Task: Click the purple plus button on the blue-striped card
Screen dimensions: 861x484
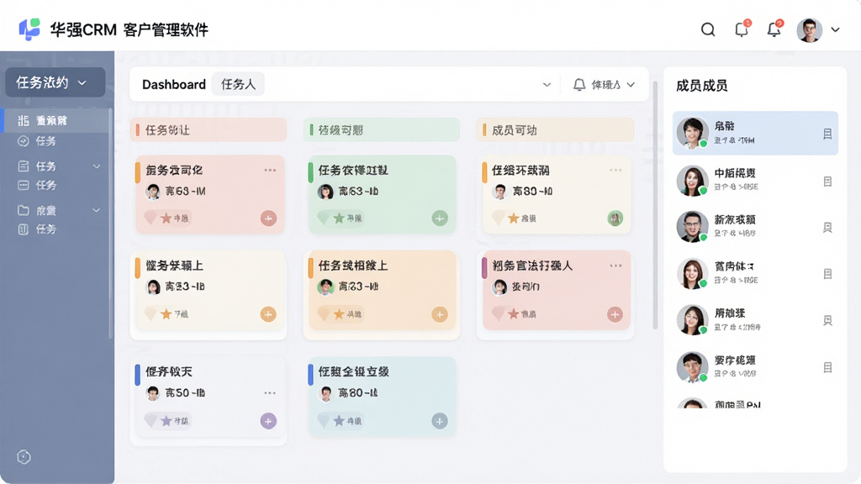Action: click(268, 421)
